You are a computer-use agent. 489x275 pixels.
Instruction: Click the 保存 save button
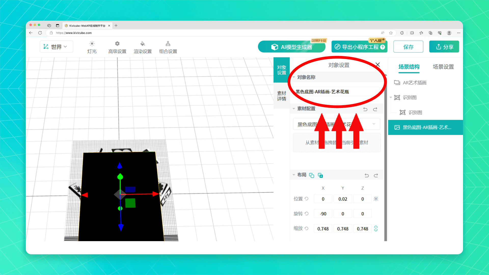(408, 47)
